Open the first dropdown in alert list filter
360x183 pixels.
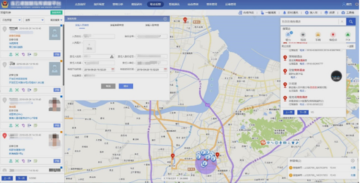pos(11,20)
